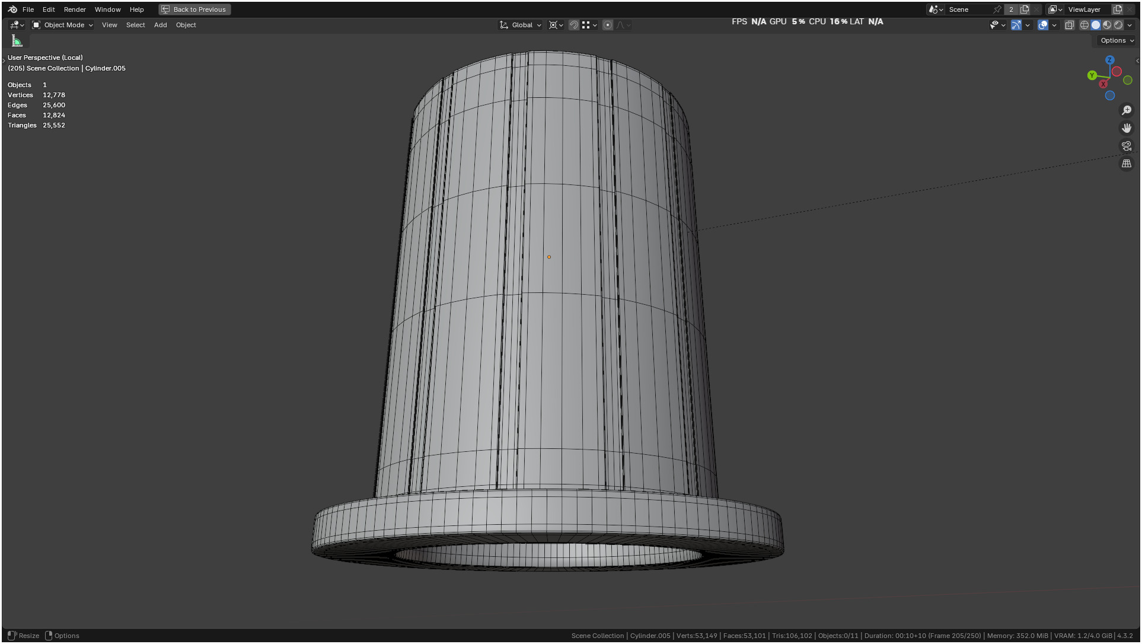Open the Global transform orientation dropdown
The width and height of the screenshot is (1142, 644).
(521, 25)
